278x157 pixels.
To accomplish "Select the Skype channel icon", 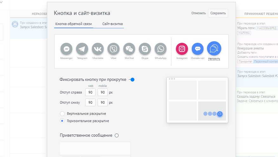I will pyautogui.click(x=145, y=49).
